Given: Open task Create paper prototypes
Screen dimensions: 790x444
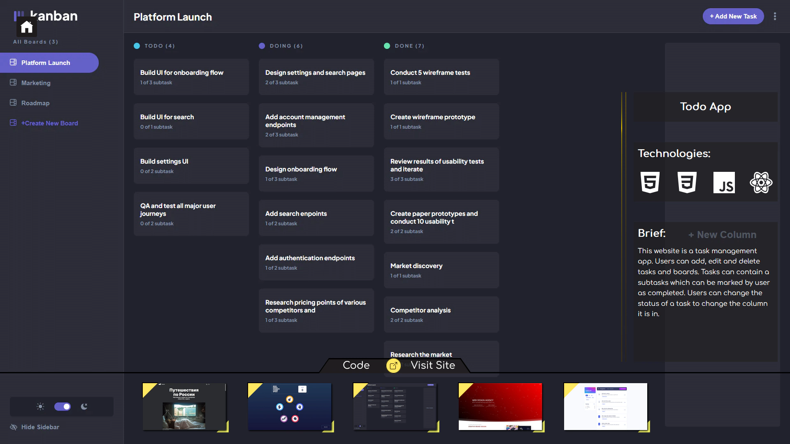Looking at the screenshot, I should [x=441, y=222].
